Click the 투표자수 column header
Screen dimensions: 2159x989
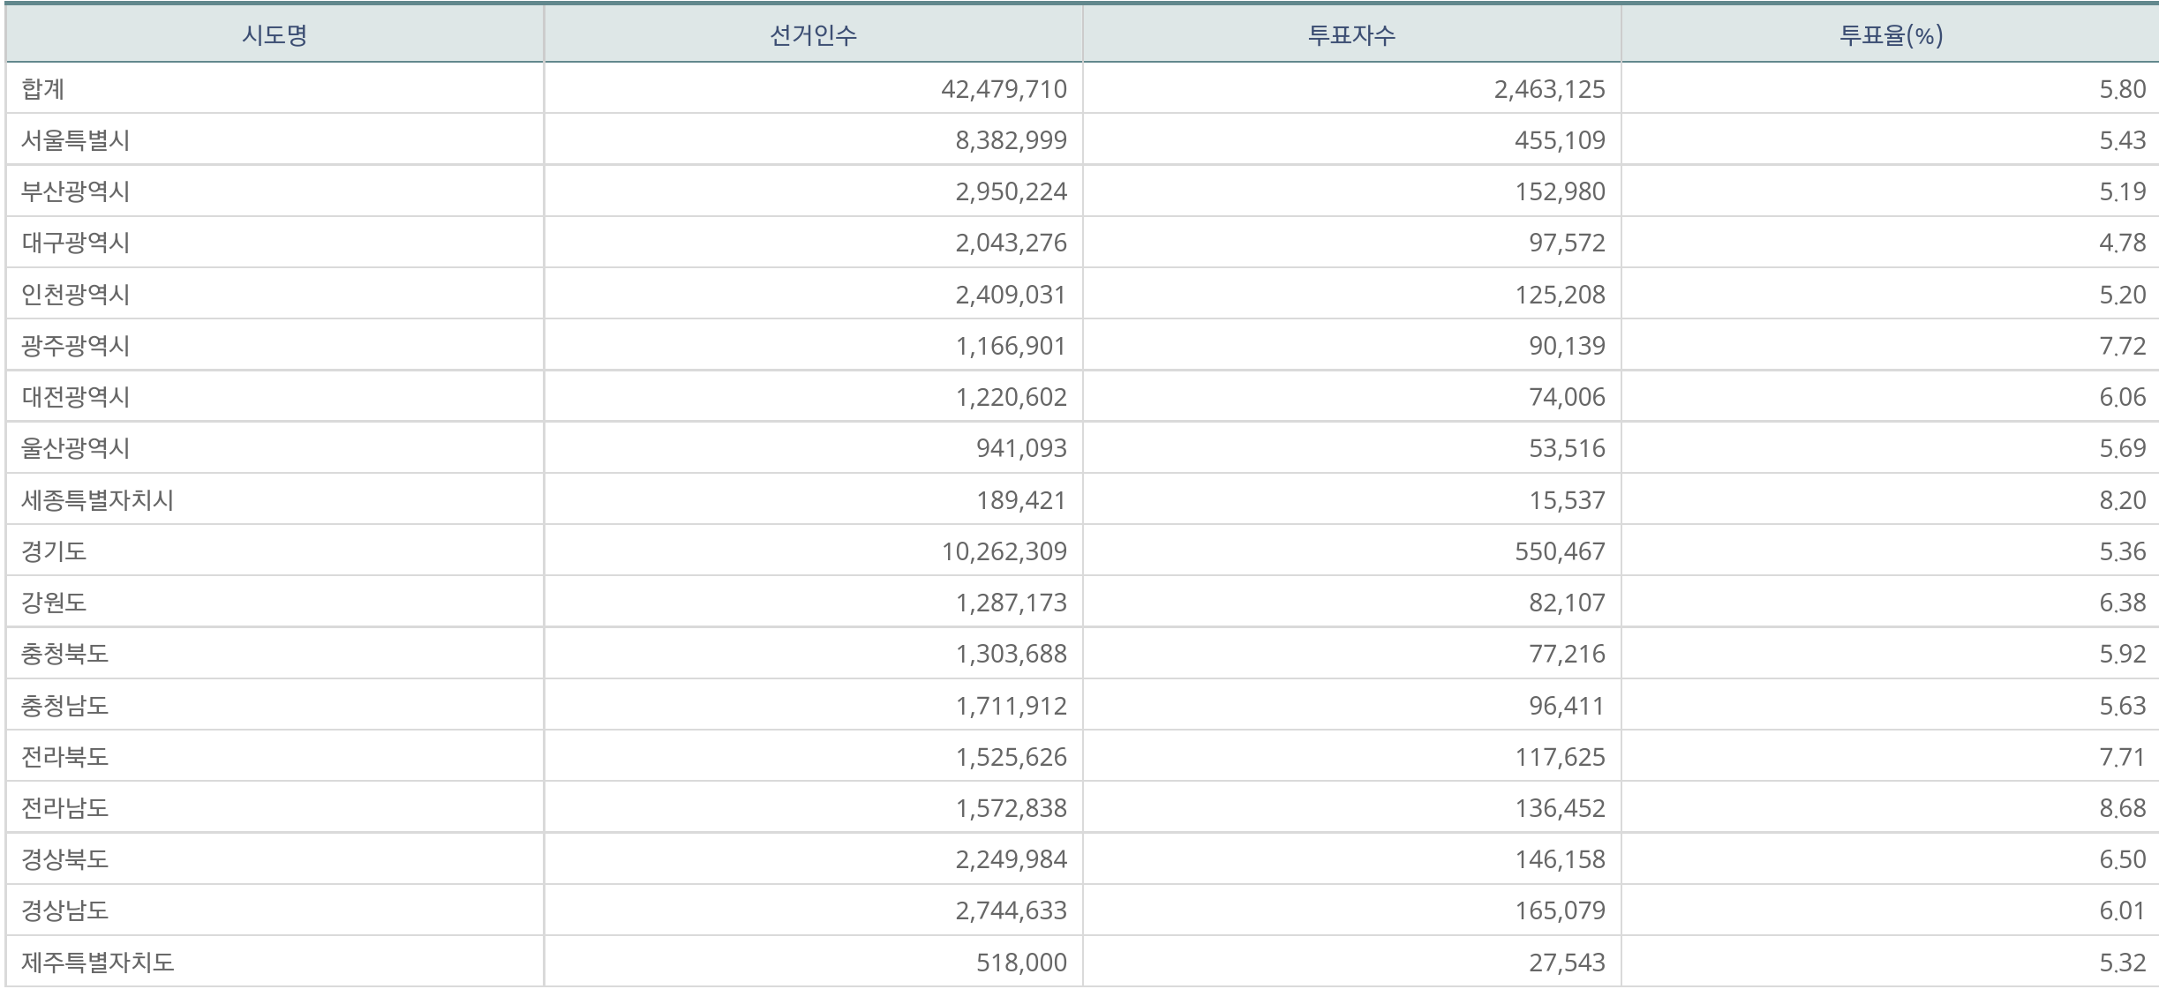point(1351,35)
